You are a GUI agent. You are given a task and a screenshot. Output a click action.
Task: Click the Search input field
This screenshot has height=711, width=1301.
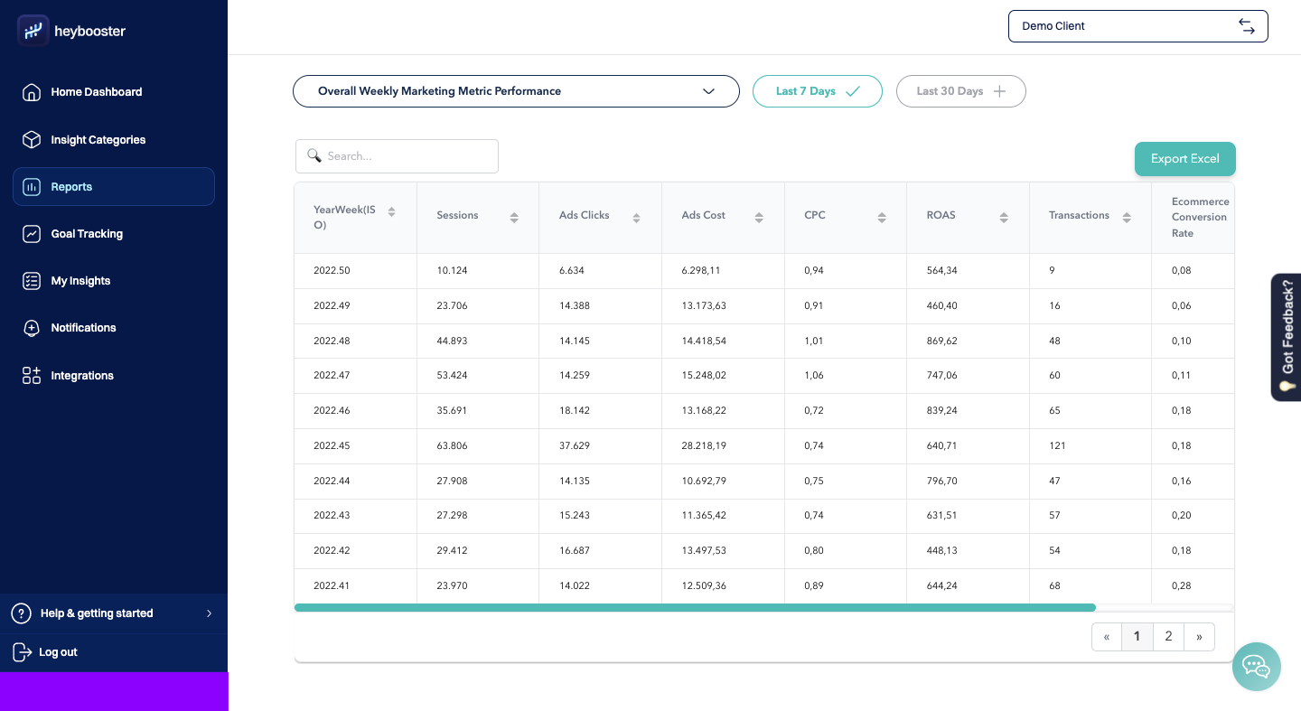tap(407, 156)
